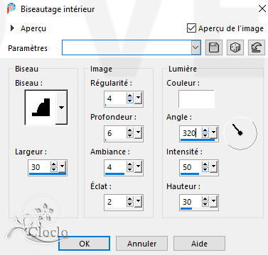Decrease Profondeur with the down arrow

coord(129,135)
